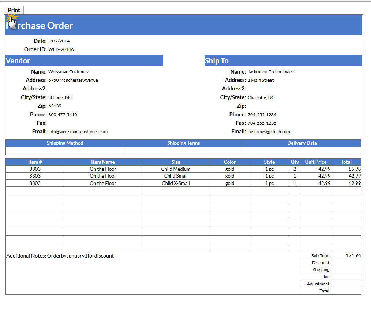
Task: Select vendor name Weissman Costumes
Action: pyautogui.click(x=68, y=72)
